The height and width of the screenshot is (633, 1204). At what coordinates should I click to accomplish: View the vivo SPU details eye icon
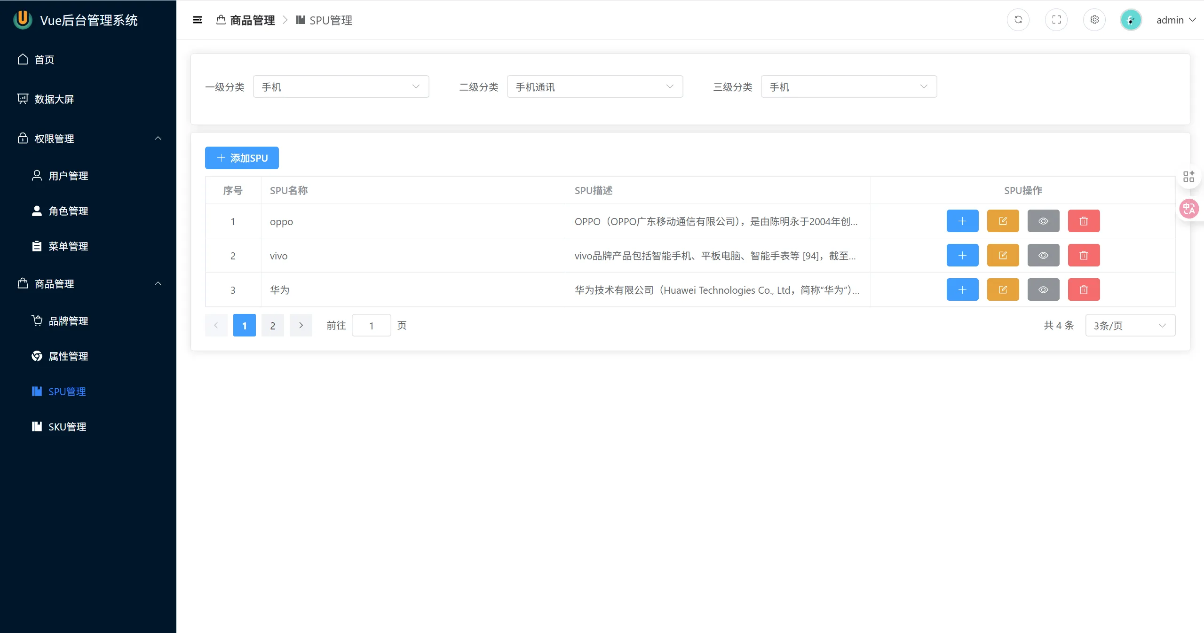[1043, 255]
